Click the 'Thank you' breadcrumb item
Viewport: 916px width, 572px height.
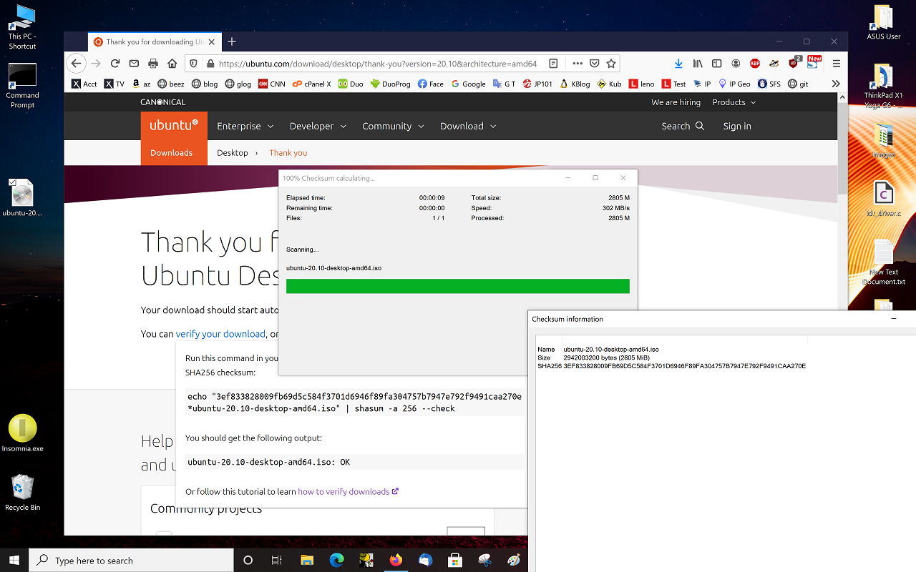(x=288, y=153)
